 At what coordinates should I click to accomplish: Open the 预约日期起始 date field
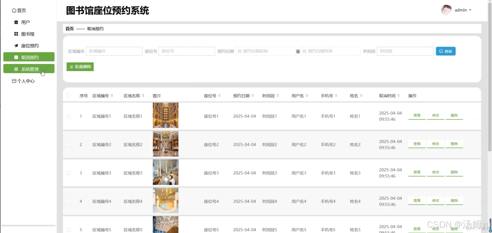pos(266,51)
